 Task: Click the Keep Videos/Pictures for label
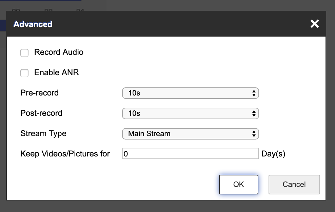[65, 154]
